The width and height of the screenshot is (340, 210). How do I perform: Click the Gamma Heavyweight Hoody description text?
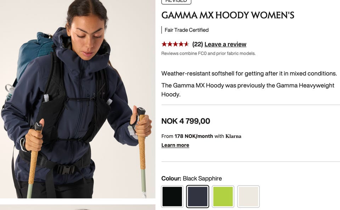click(x=248, y=90)
